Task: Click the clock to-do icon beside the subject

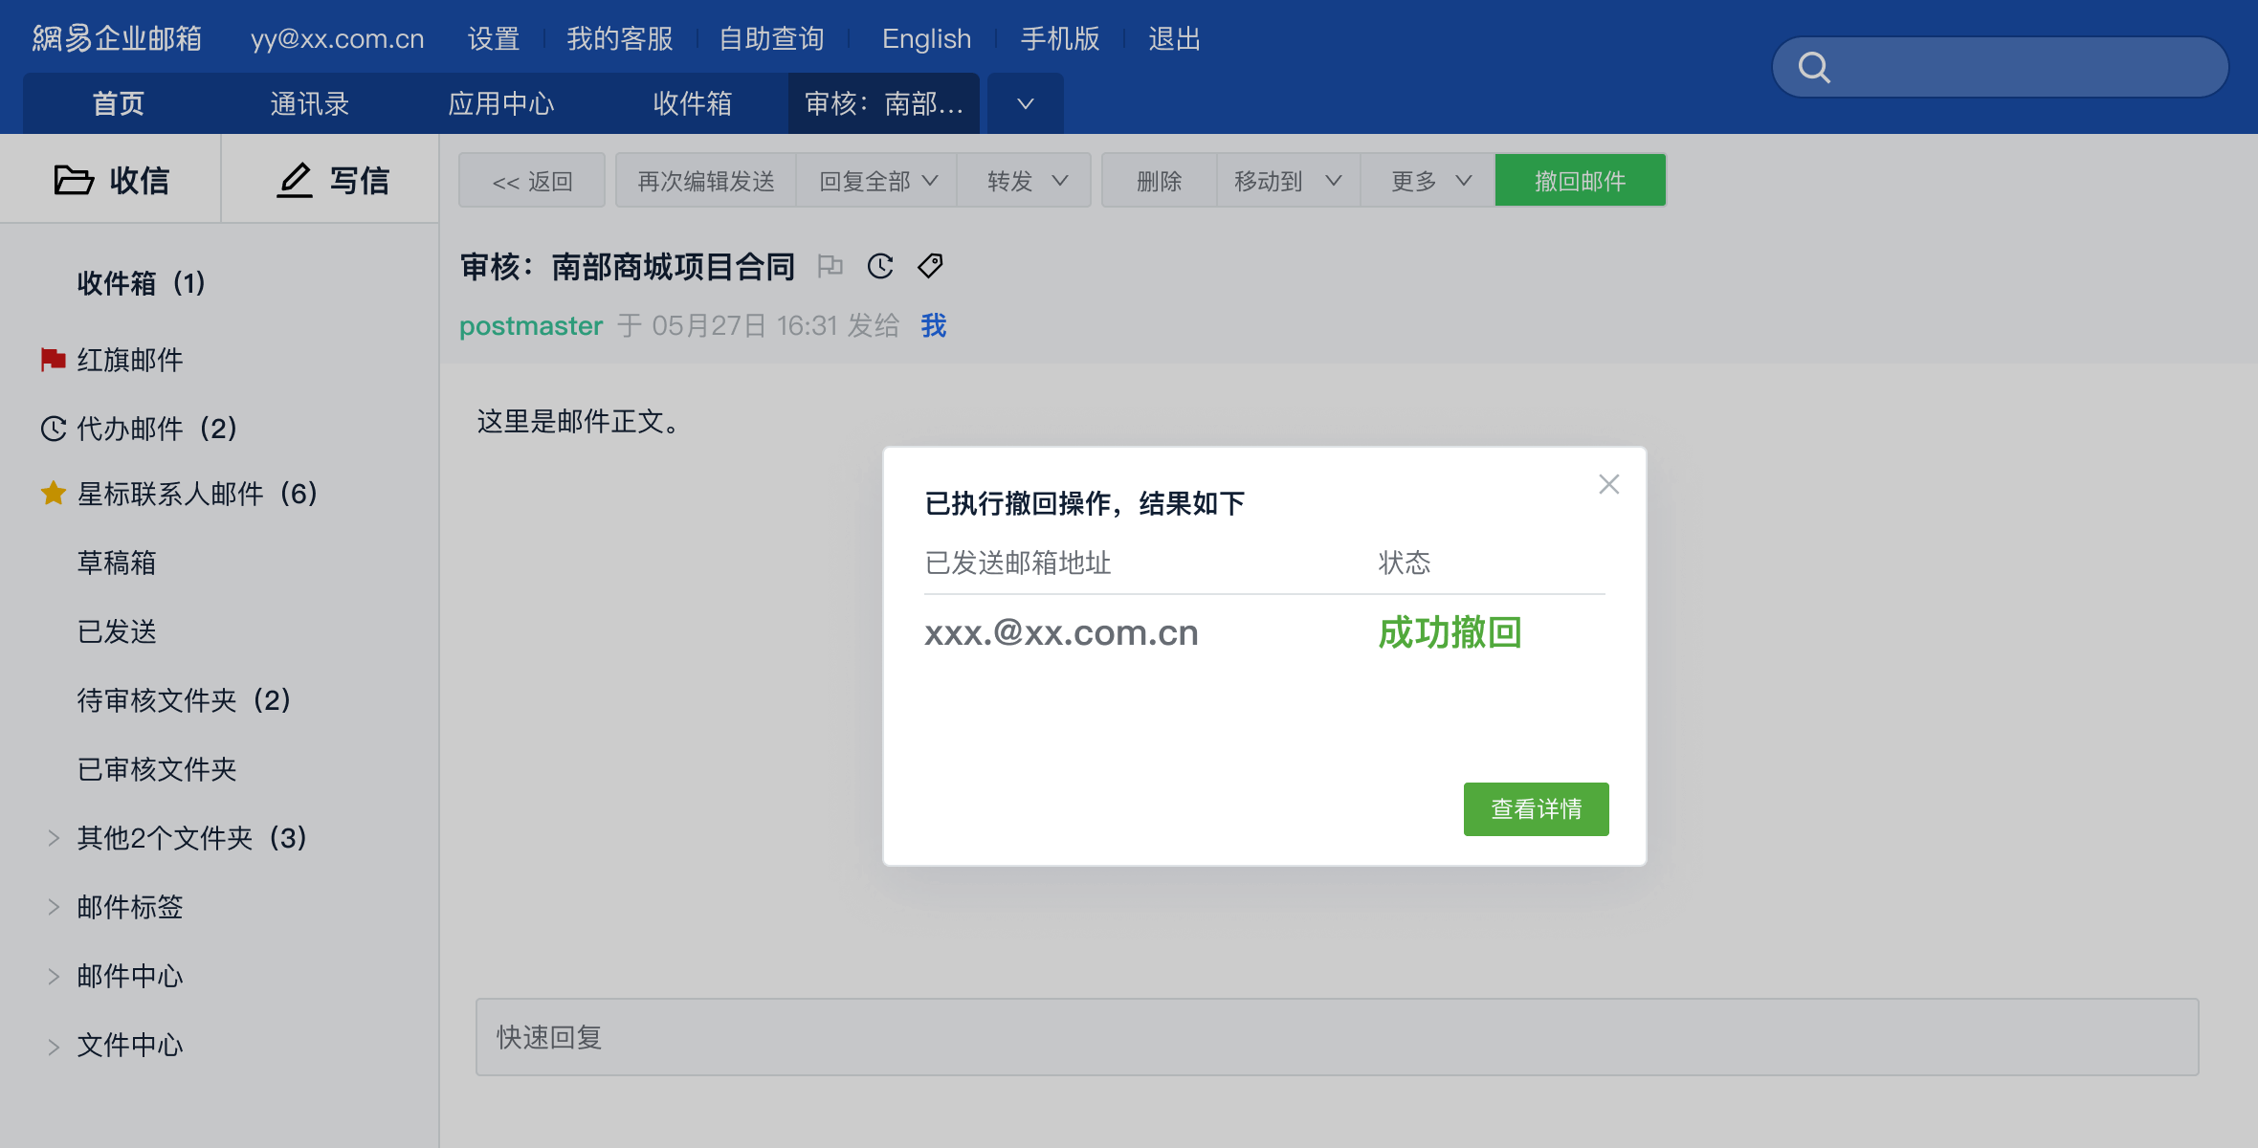Action: [x=880, y=266]
